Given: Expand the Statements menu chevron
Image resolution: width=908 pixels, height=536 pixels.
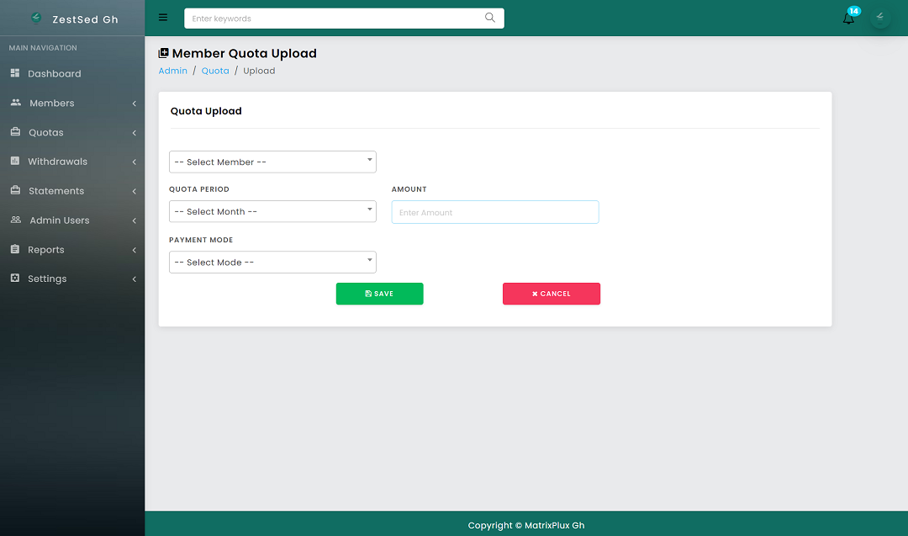Looking at the screenshot, I should [134, 191].
